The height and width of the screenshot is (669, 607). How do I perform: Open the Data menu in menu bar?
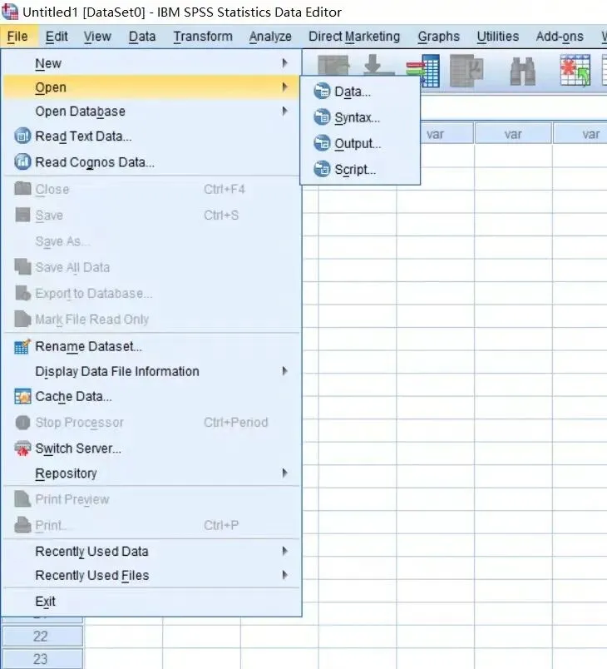142,37
